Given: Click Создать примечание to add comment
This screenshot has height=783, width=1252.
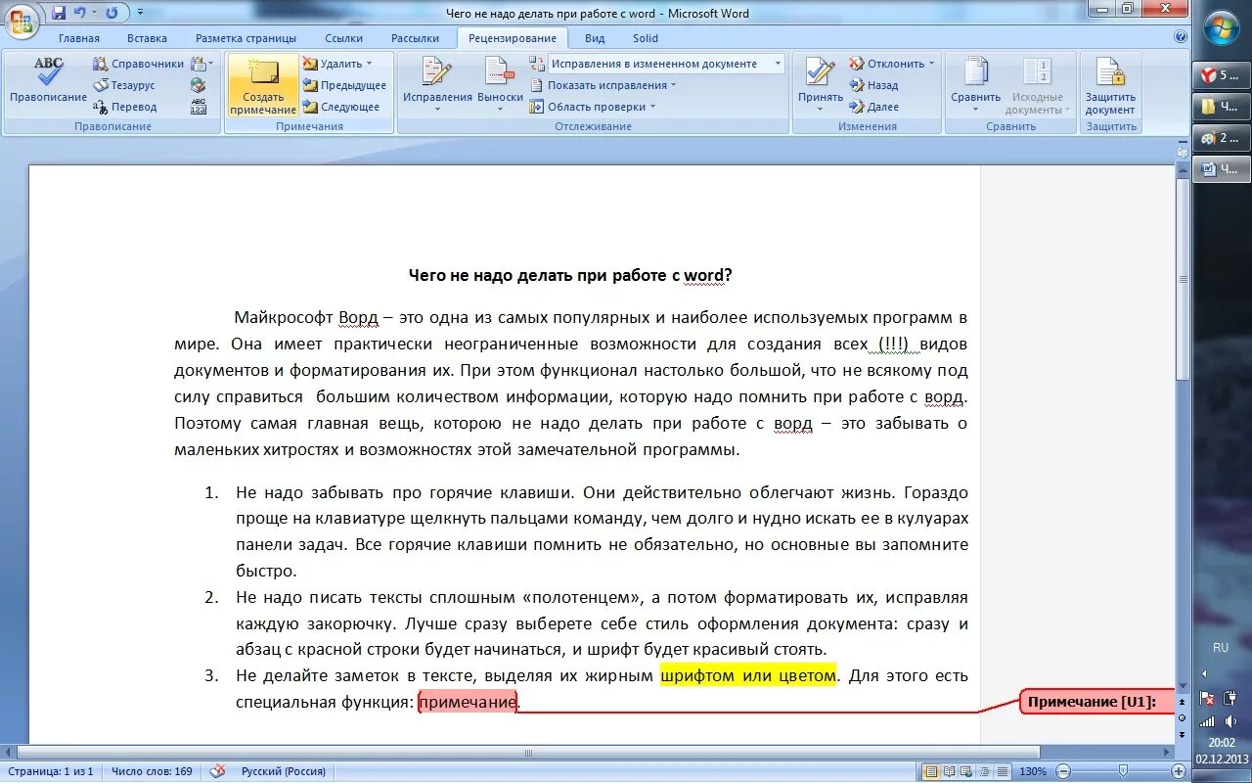Looking at the screenshot, I should [263, 85].
